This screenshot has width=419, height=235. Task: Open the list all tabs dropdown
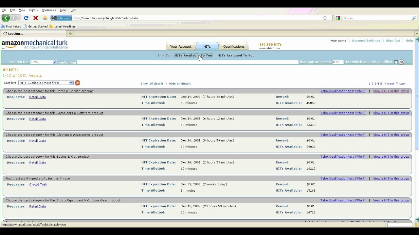tap(416, 33)
